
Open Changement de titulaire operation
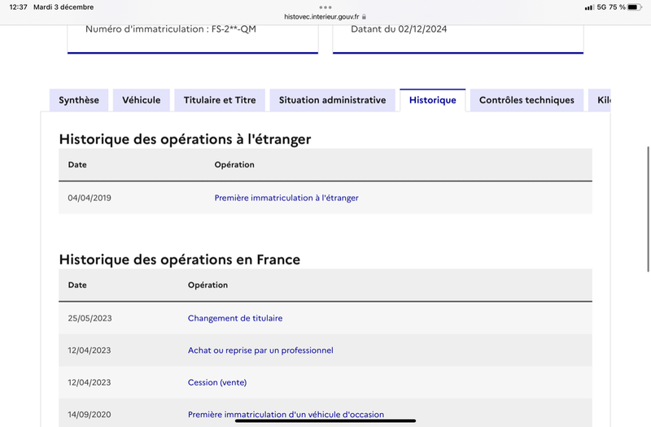(235, 318)
